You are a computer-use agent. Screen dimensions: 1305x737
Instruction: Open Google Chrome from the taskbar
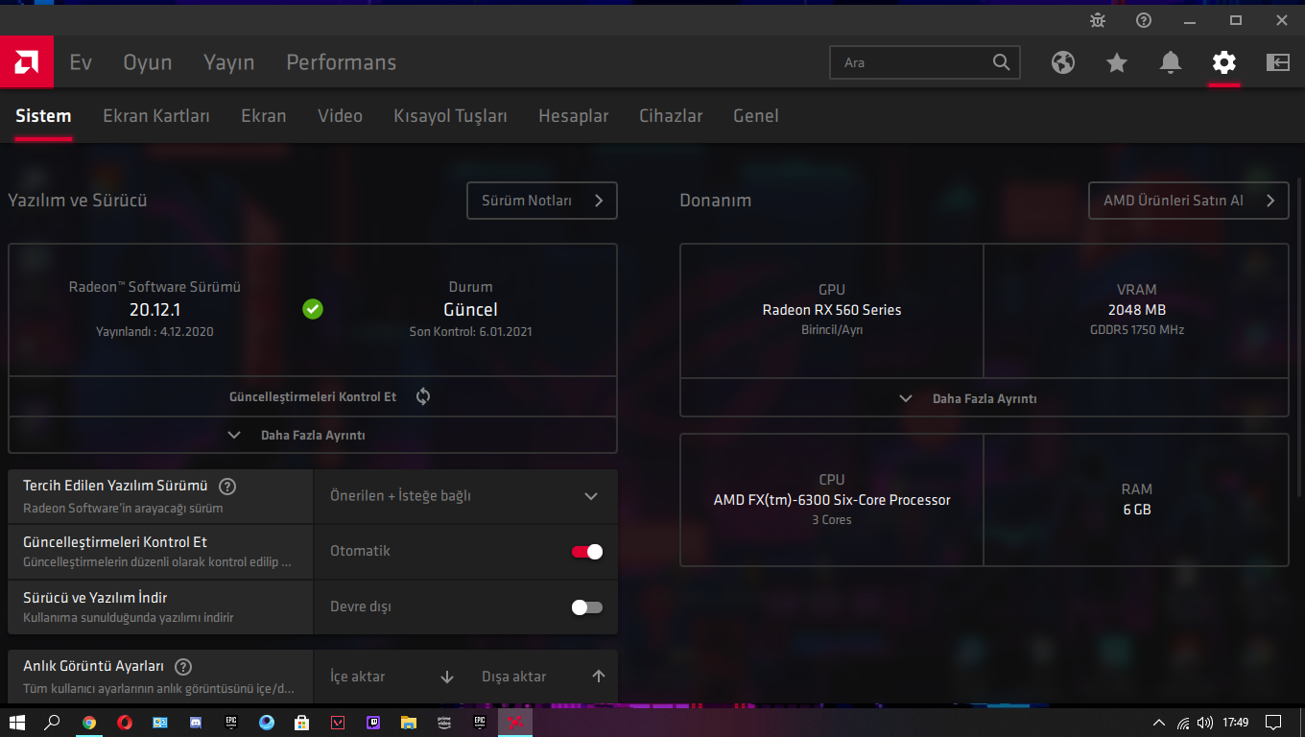(x=89, y=723)
